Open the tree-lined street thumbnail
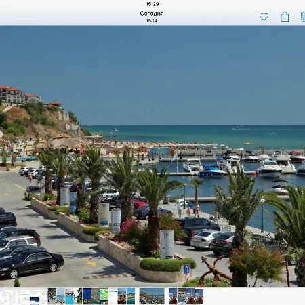 pyautogui.click(x=52, y=296)
